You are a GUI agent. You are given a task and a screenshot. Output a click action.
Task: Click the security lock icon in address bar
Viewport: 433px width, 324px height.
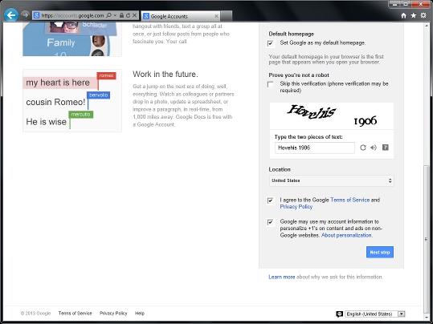(121, 15)
